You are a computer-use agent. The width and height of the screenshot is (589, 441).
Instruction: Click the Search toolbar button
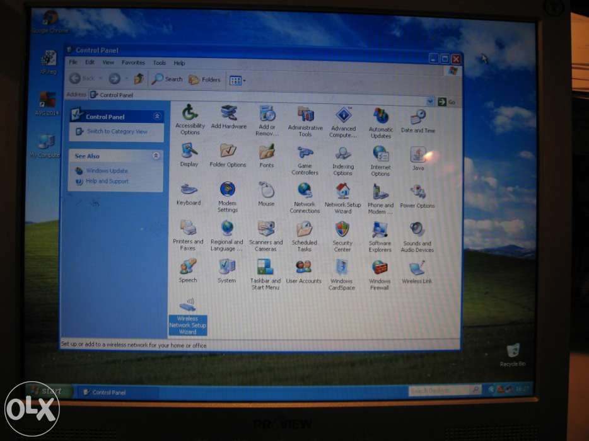click(x=166, y=79)
